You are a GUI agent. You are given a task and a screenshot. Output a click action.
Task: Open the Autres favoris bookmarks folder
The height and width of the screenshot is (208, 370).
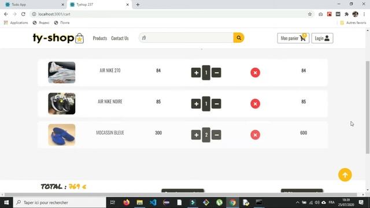353,23
